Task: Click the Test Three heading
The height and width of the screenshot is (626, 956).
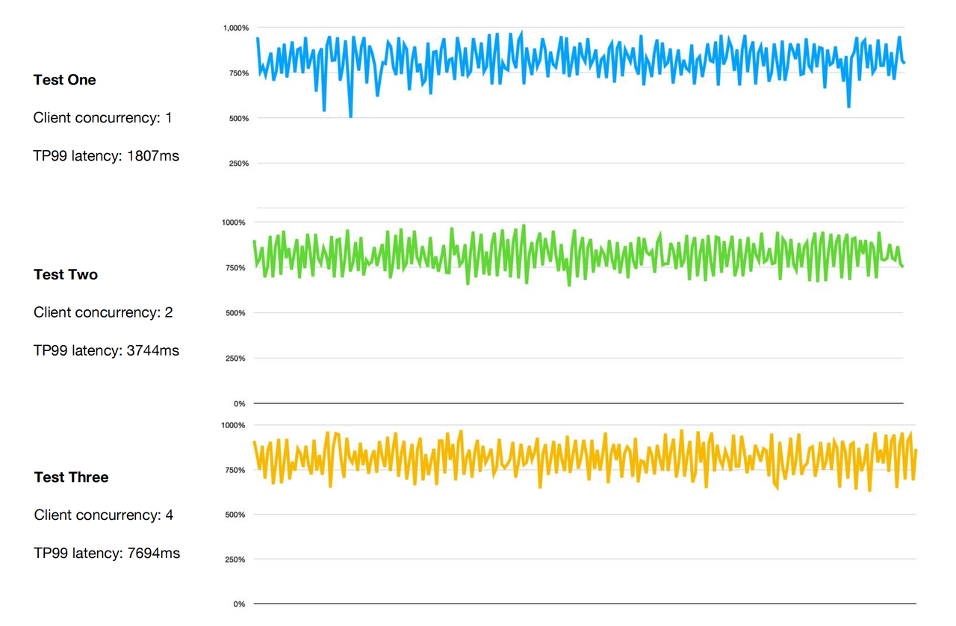Action: point(70,477)
